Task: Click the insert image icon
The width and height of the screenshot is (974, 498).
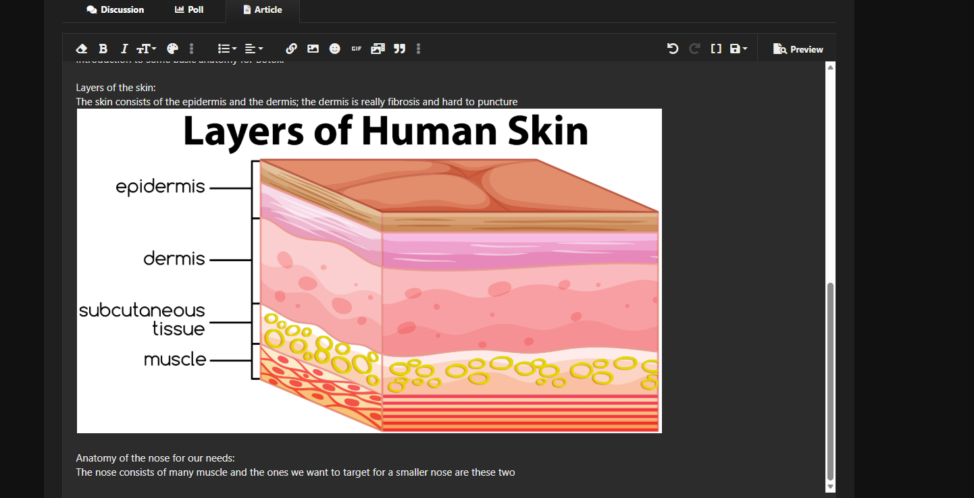Action: click(x=313, y=49)
